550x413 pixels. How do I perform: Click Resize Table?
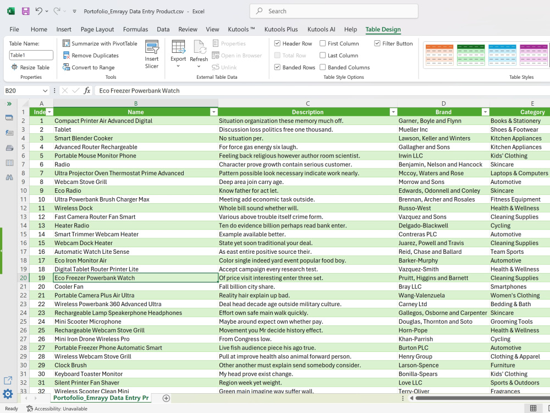pos(30,67)
